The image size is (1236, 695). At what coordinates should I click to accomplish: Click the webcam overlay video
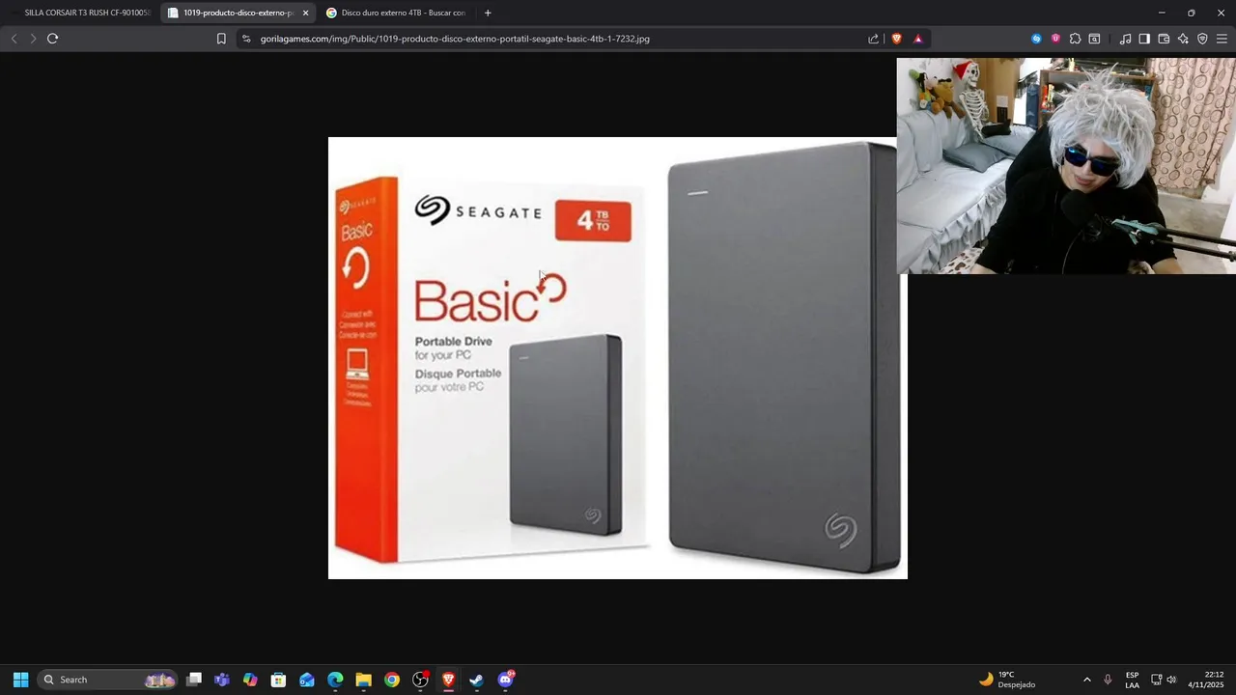1066,166
